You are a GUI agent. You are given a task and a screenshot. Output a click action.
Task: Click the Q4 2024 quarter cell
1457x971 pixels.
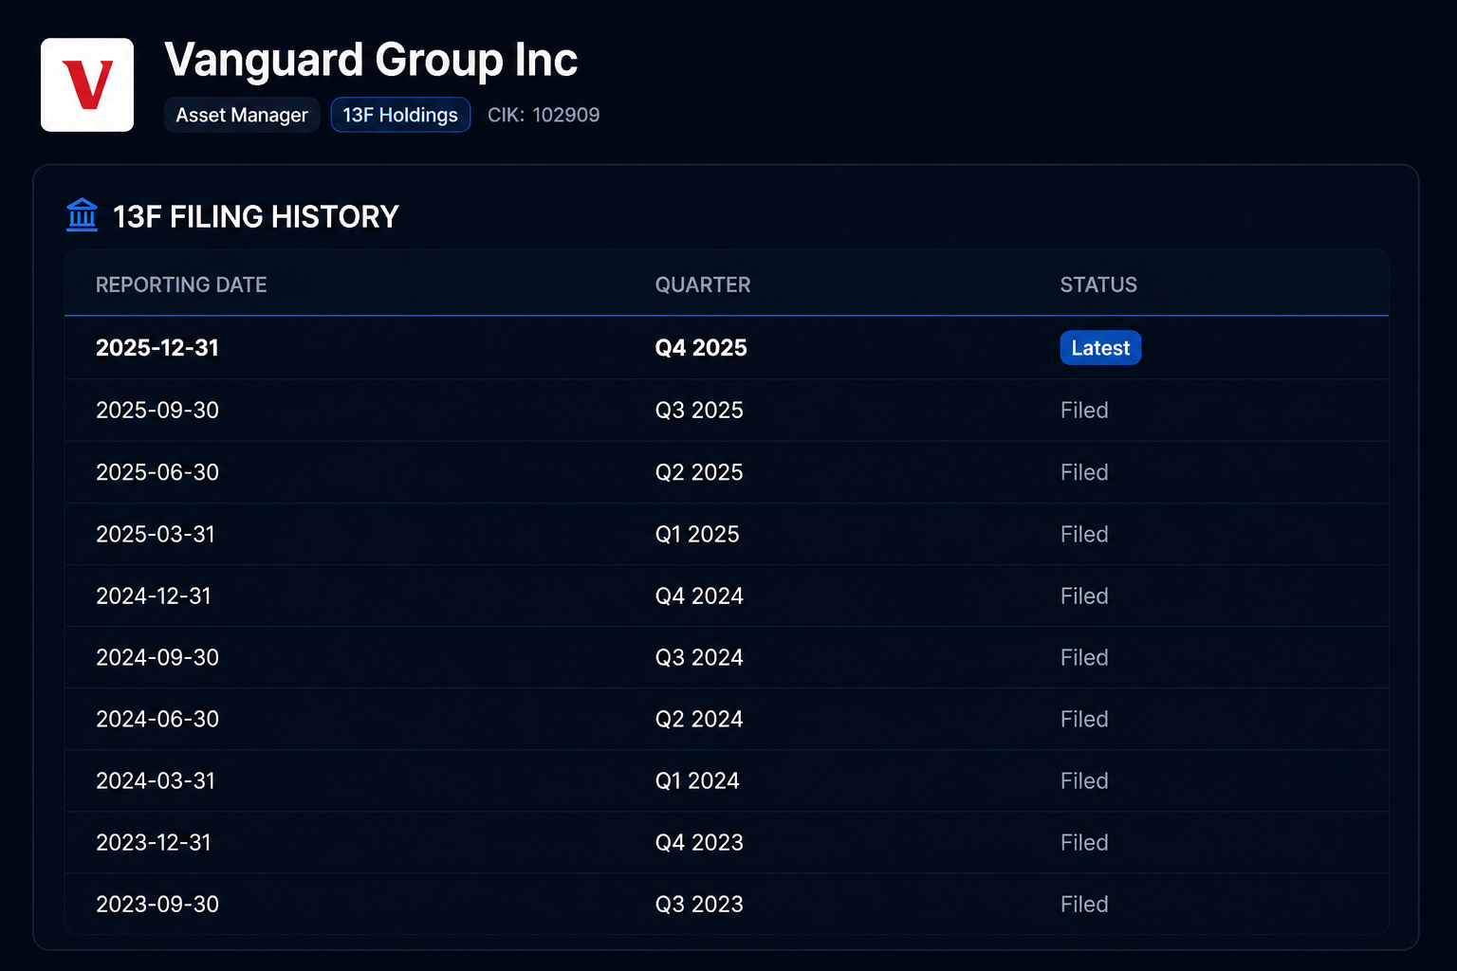coord(699,595)
